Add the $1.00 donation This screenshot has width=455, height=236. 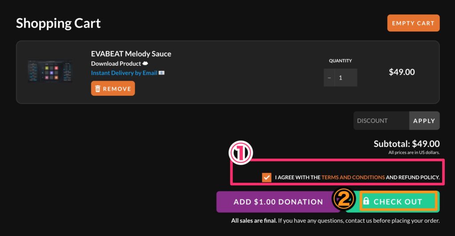click(278, 202)
